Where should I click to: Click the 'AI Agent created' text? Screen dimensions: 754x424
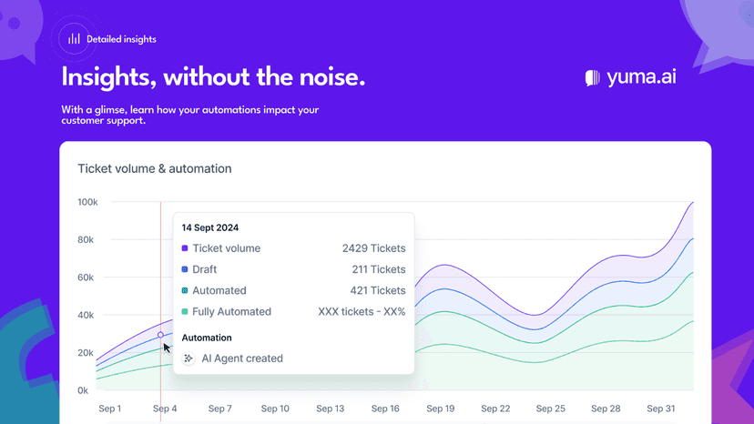pos(242,358)
